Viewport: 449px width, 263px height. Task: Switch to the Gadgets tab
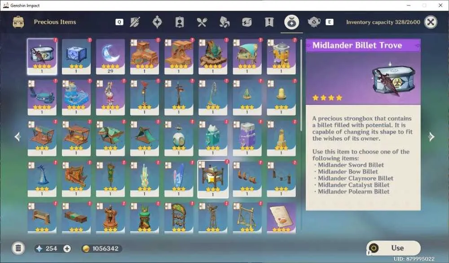pyautogui.click(x=247, y=22)
